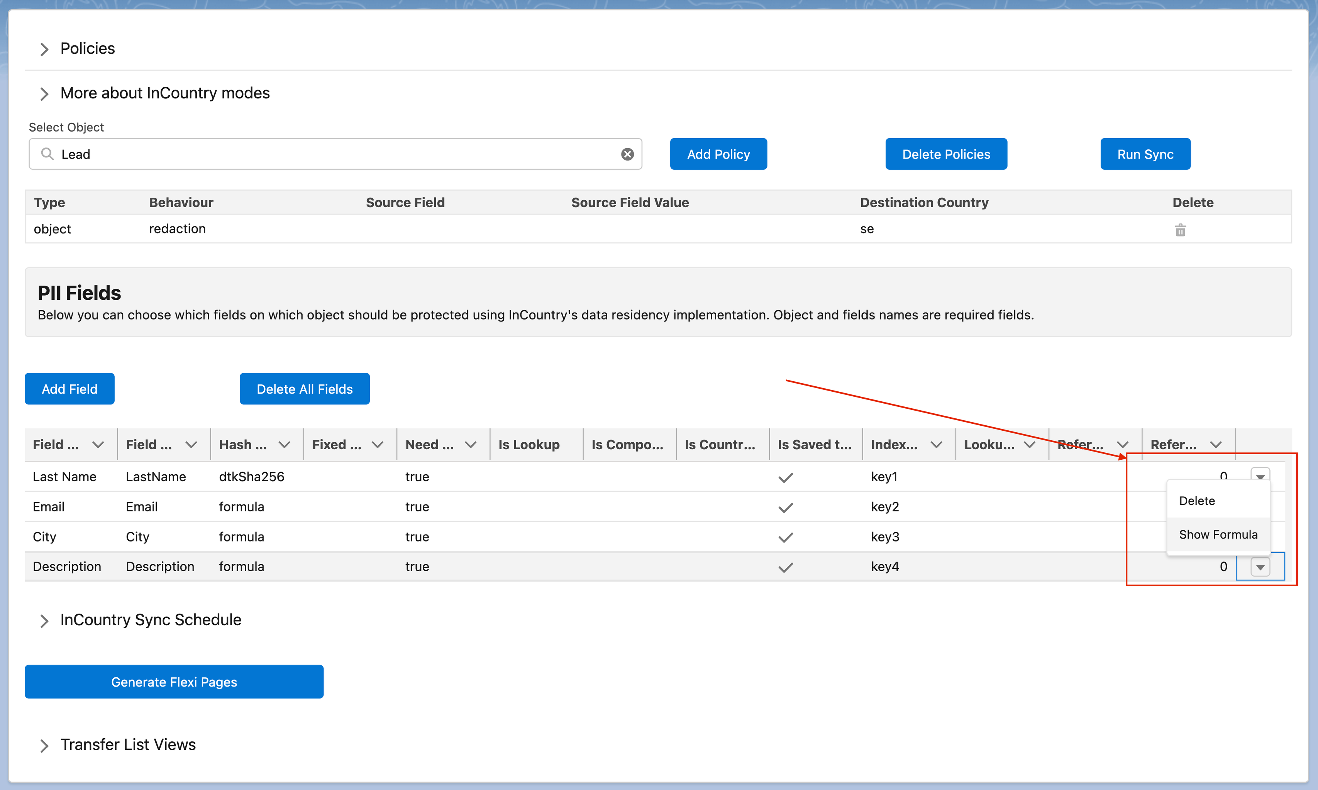The width and height of the screenshot is (1318, 790).
Task: Toggle the Is Saved checkmark for City
Action: coord(786,536)
